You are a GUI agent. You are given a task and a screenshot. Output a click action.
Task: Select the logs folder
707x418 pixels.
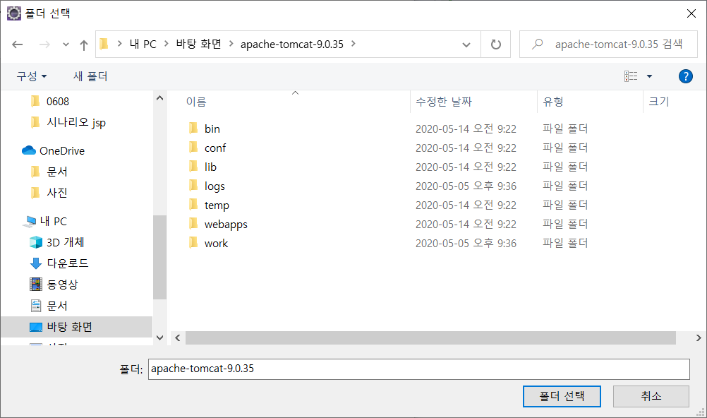click(x=214, y=186)
